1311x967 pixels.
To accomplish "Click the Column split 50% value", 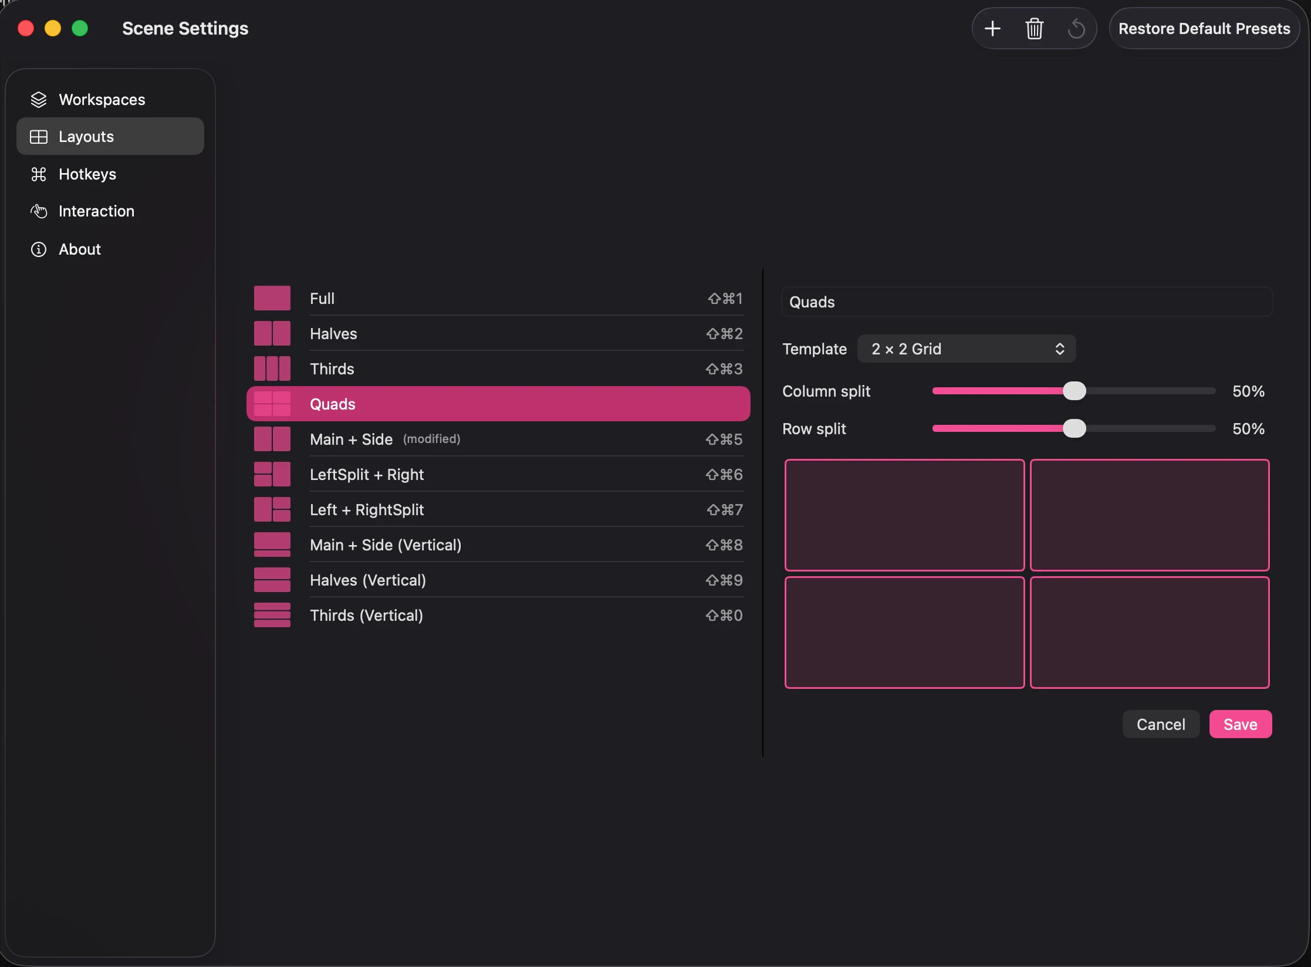I will (1248, 391).
